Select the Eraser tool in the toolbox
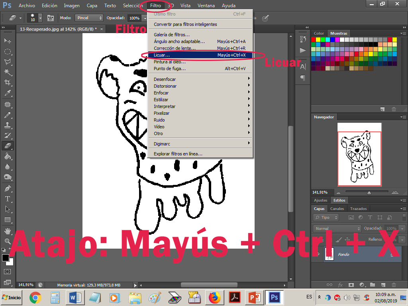Image resolution: width=408 pixels, height=306 pixels. click(x=8, y=146)
